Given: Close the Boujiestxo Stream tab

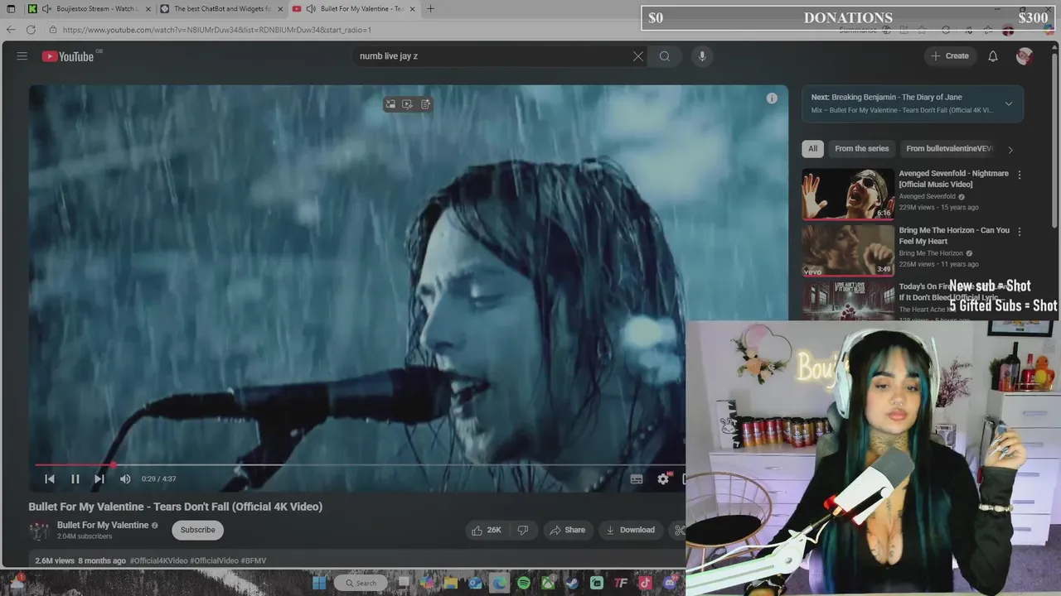Looking at the screenshot, I should tap(148, 9).
